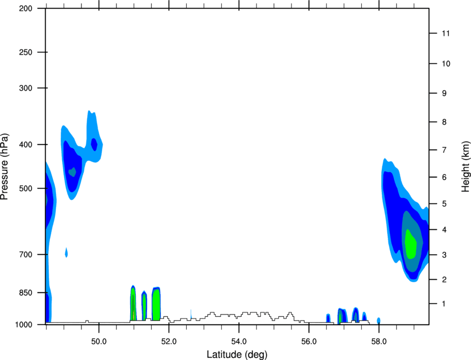The height and width of the screenshot is (360, 471).
Task: Click the green core of the large right contour
Action: pos(410,244)
